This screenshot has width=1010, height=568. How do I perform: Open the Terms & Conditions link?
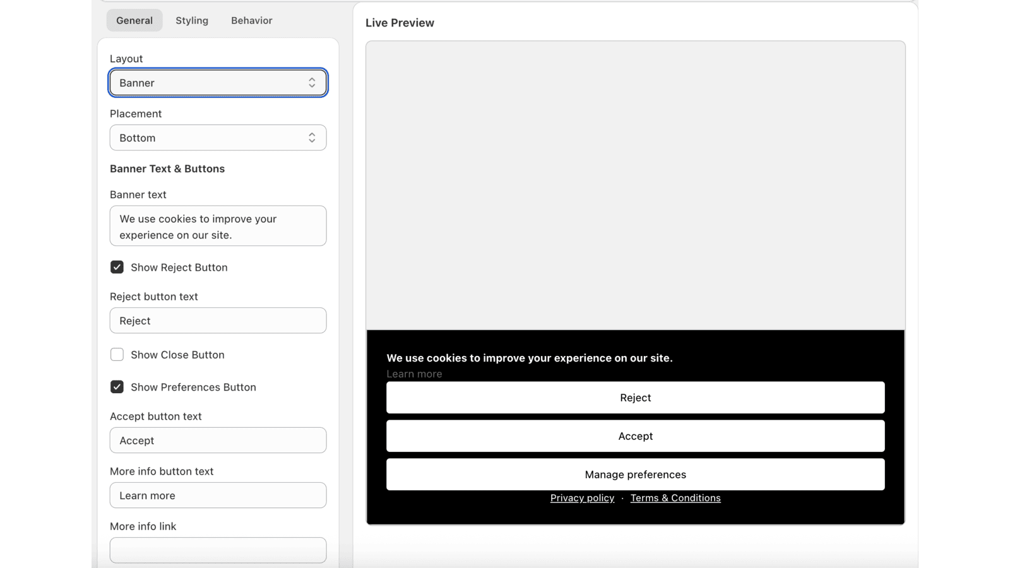(675, 498)
